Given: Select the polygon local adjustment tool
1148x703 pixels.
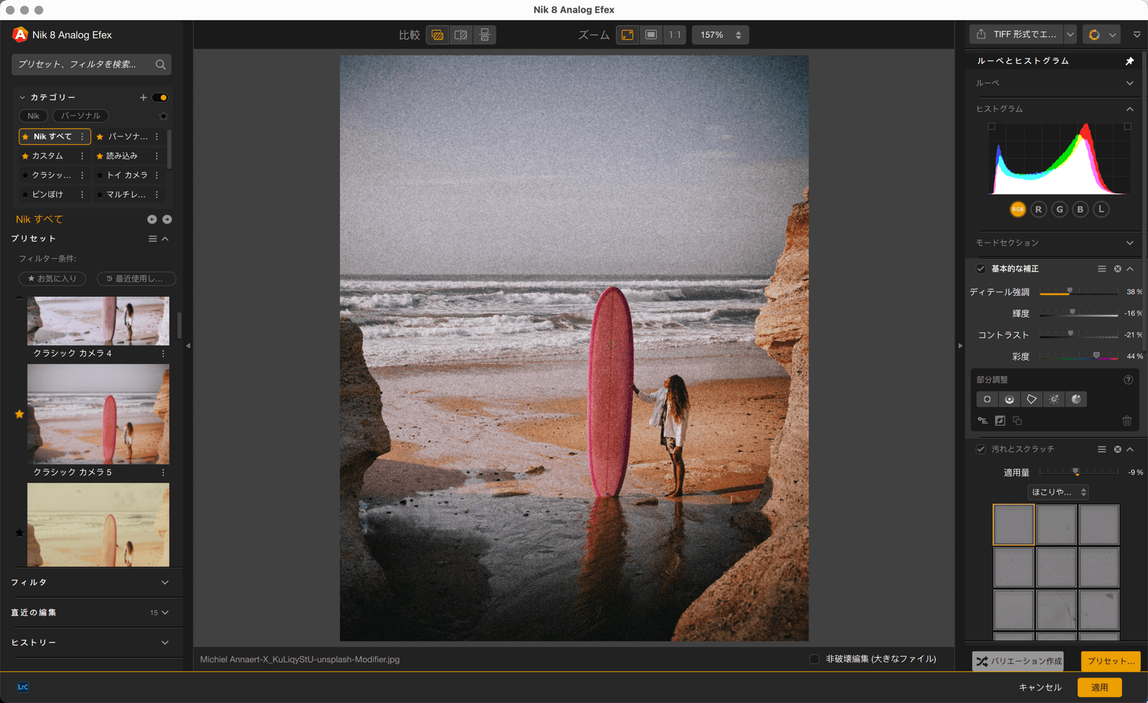Looking at the screenshot, I should click(1032, 399).
